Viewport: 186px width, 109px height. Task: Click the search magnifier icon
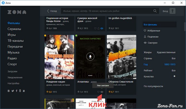[155, 11]
